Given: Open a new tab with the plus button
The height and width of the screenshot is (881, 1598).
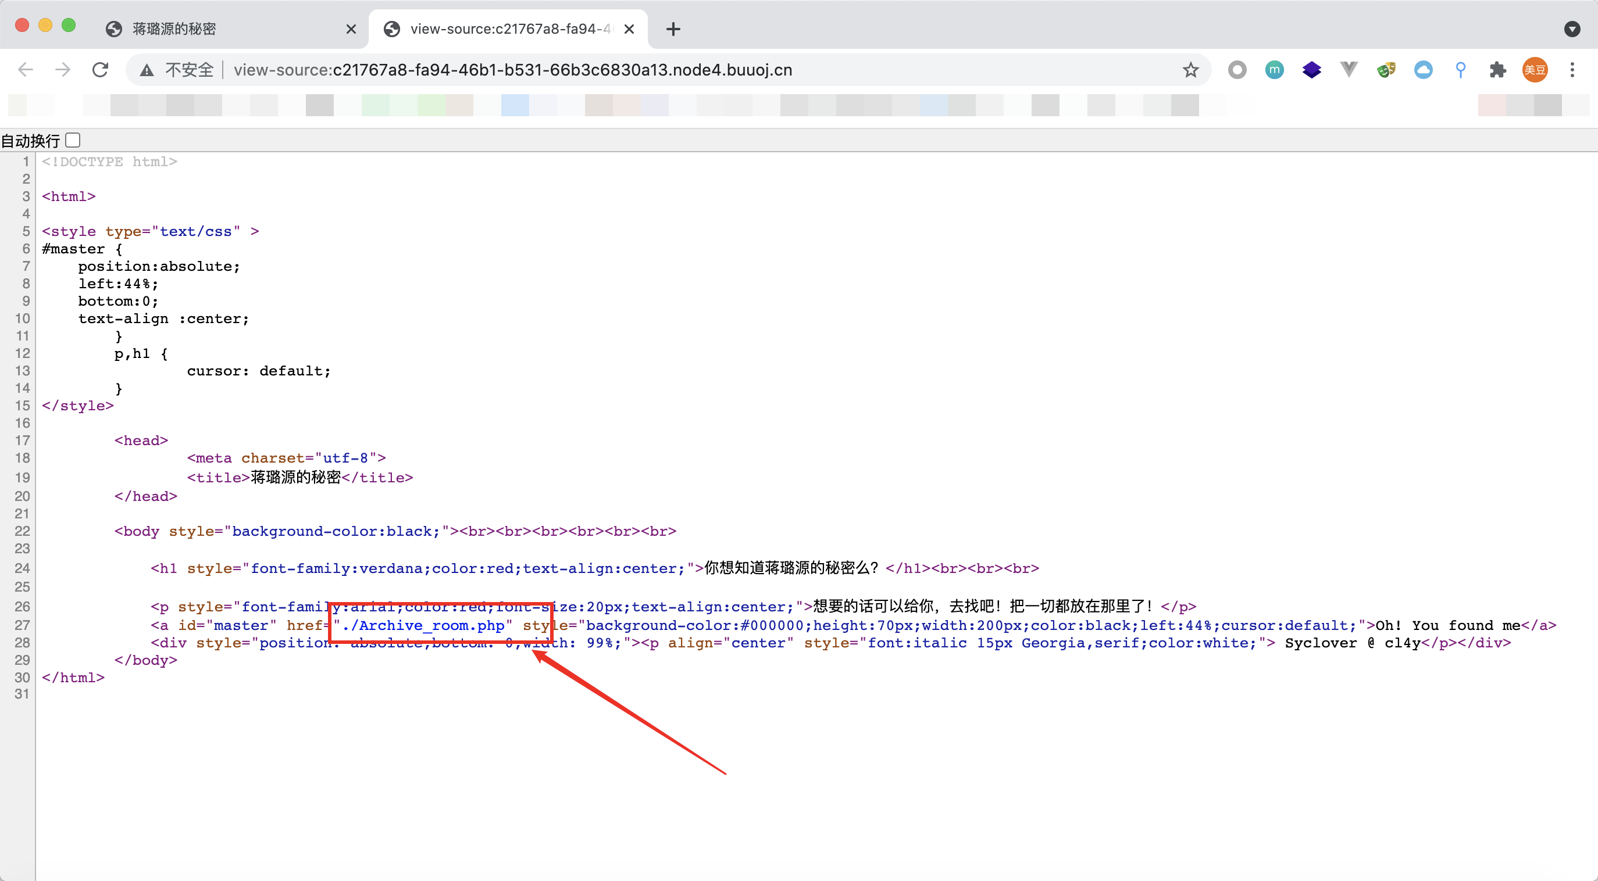Looking at the screenshot, I should [673, 28].
